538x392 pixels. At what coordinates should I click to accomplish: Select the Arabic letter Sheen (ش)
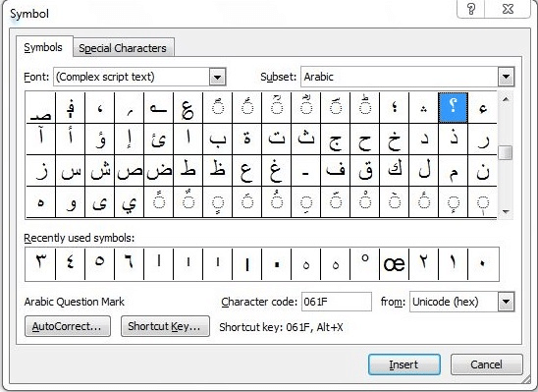(x=100, y=171)
